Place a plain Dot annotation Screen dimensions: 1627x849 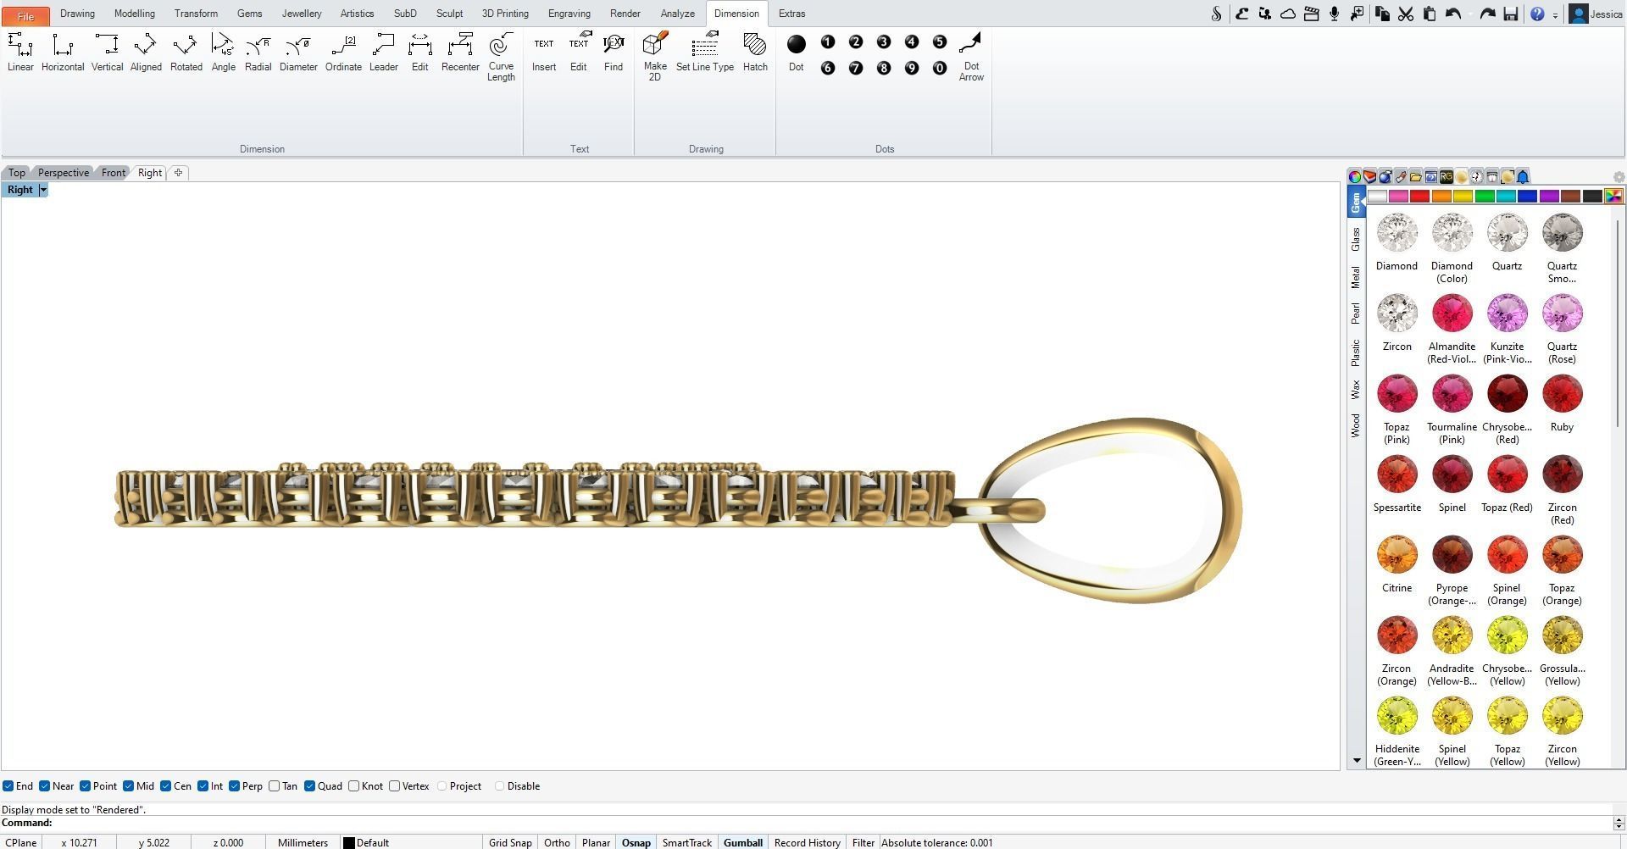click(x=797, y=53)
